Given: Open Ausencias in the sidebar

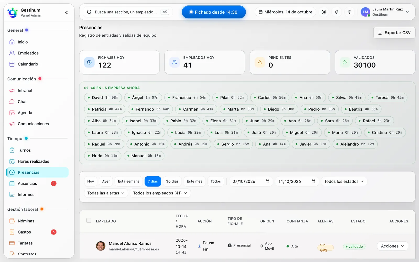Looking at the screenshot, I should pos(37,183).
